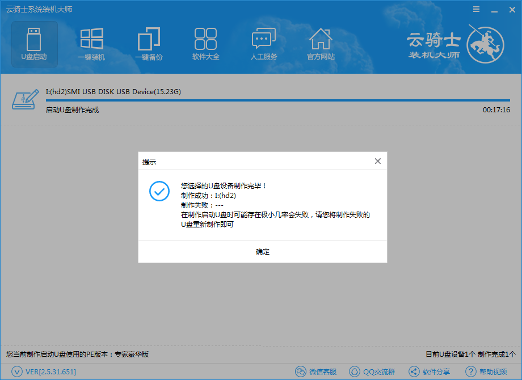
Task: Click the QQ penguin icon
Action: tap(355, 371)
